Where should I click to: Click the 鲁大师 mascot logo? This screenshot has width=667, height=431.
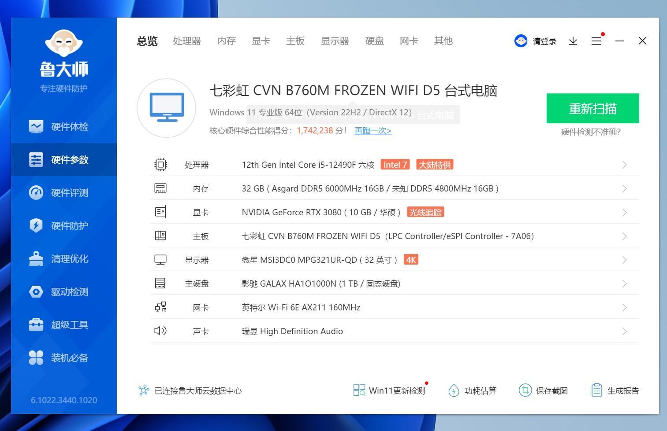click(64, 43)
